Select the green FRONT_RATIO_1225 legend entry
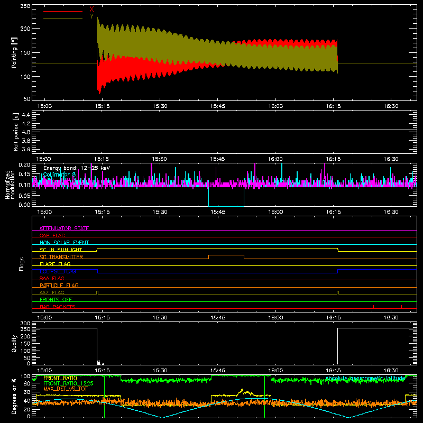 click(x=68, y=383)
